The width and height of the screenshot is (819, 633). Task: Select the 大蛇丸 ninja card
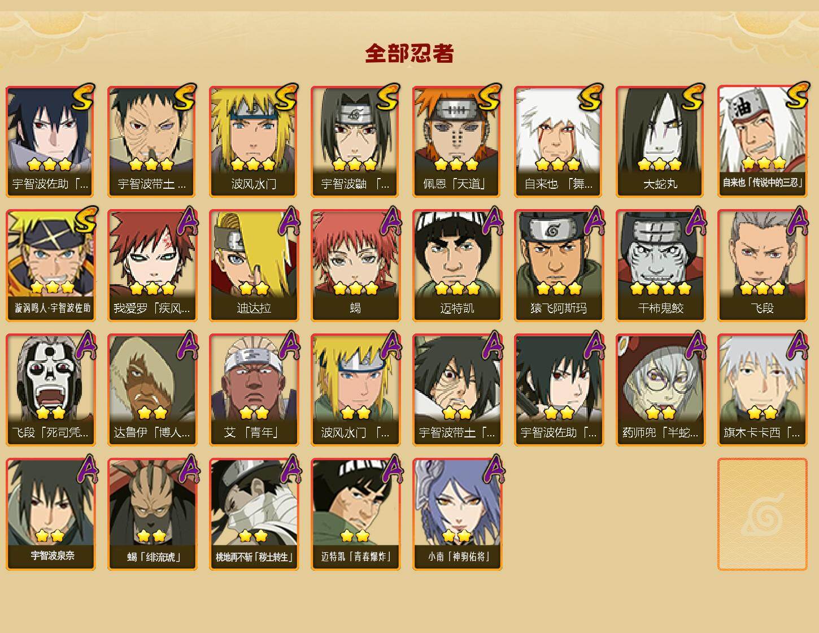click(x=661, y=141)
